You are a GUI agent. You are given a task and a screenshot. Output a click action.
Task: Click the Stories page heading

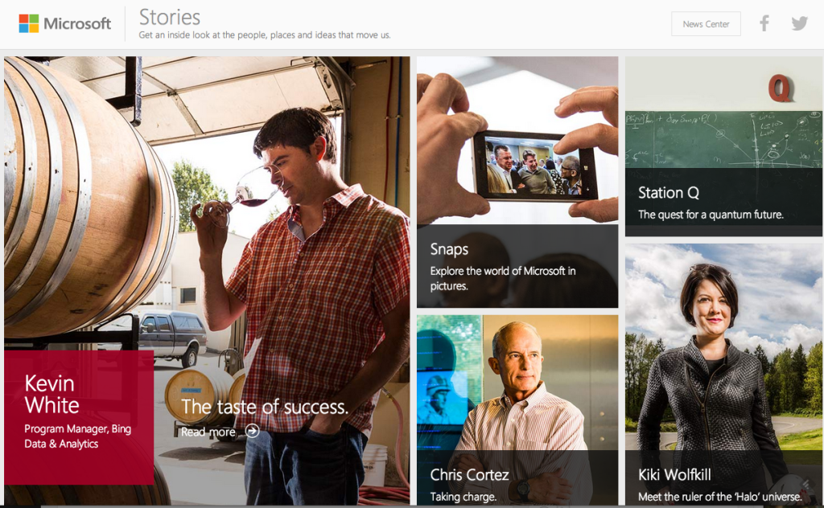170,18
